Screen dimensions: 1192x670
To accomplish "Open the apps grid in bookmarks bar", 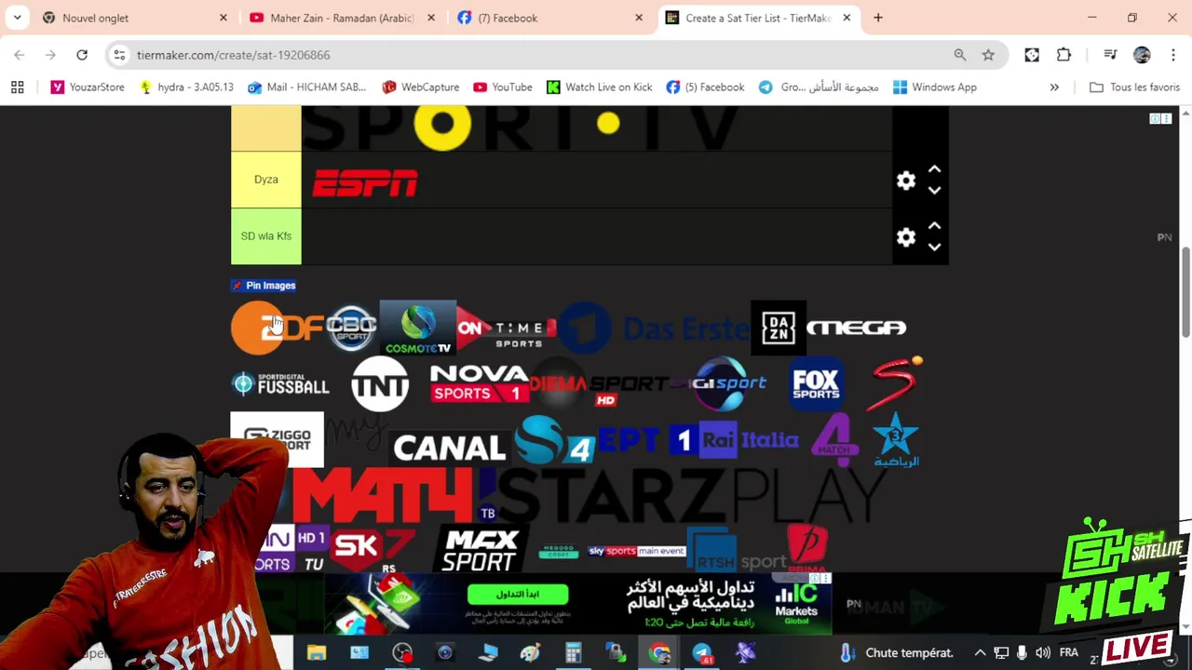I will pos(17,87).
